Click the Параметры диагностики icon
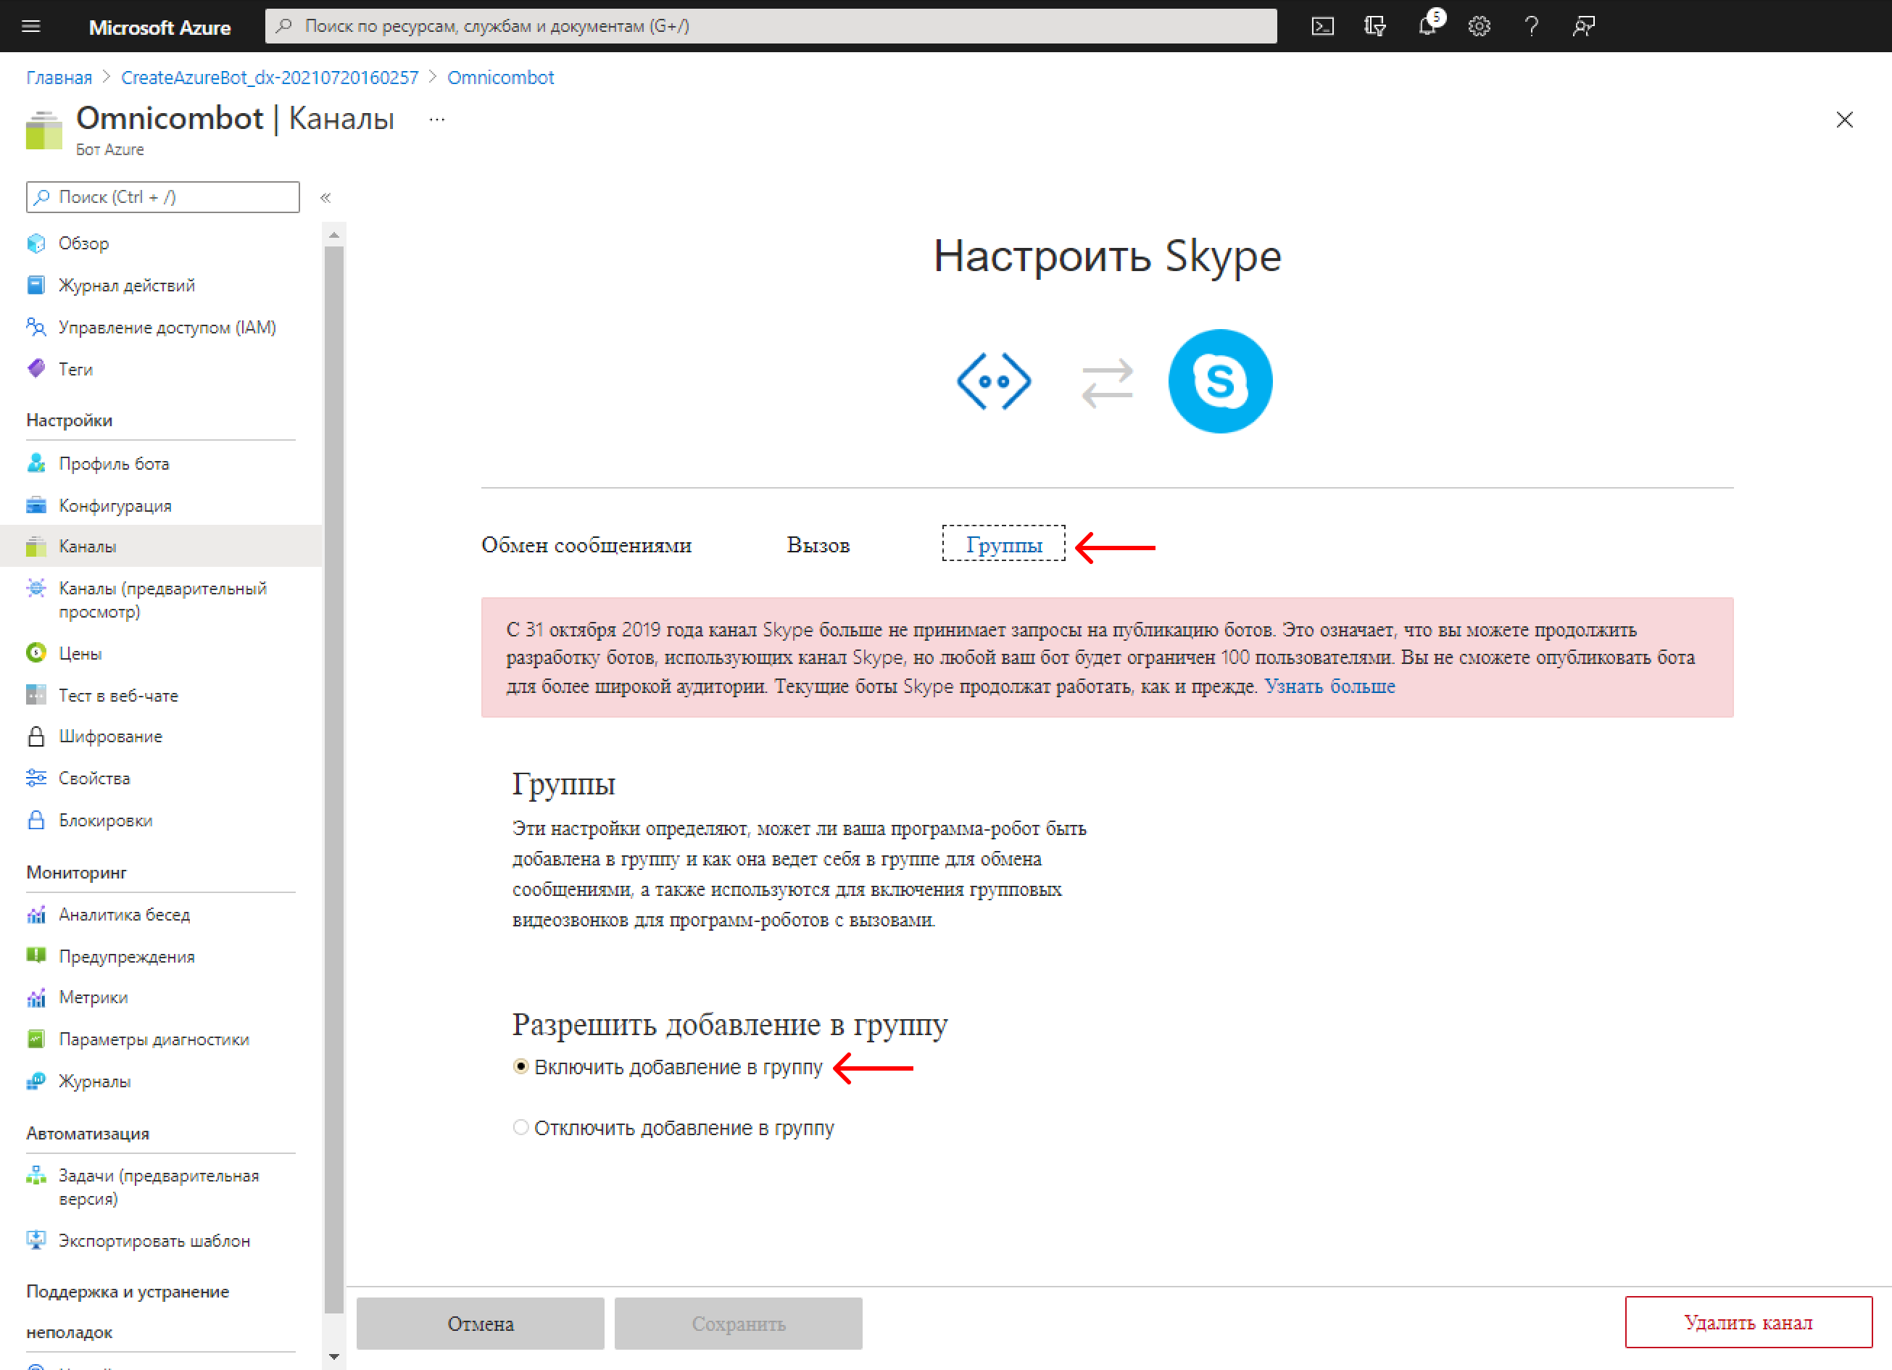This screenshot has width=1892, height=1370. click(36, 1039)
